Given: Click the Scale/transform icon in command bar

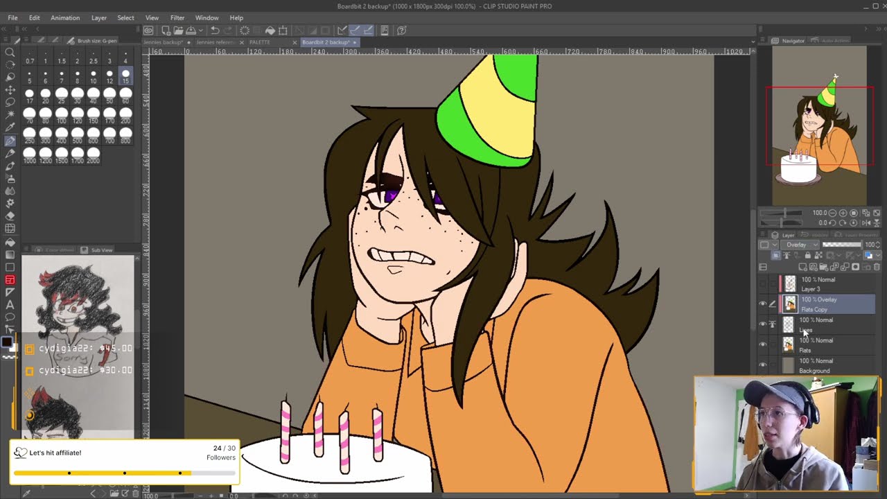Looking at the screenshot, I should point(283,30).
